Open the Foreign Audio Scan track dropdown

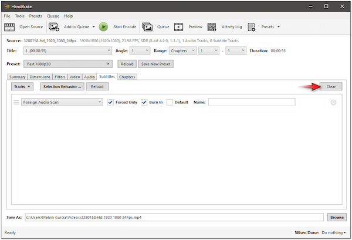[62, 102]
